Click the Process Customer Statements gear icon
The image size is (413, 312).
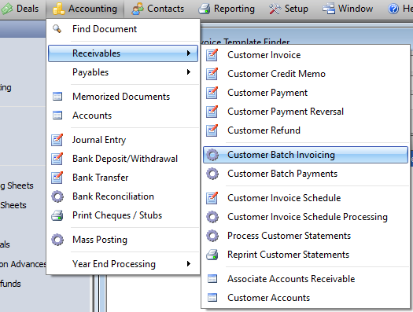212,236
